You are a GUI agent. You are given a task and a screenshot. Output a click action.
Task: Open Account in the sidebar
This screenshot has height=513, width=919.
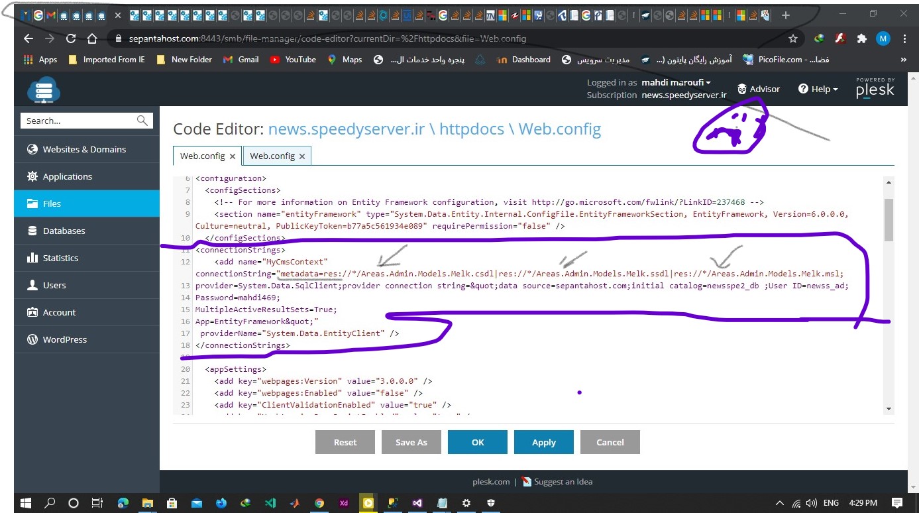click(87, 312)
